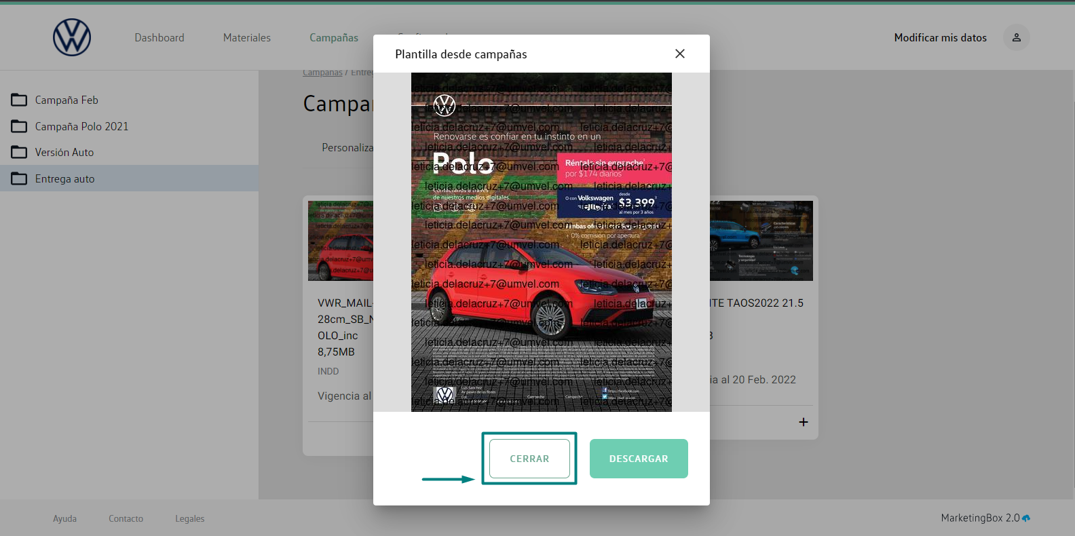Open the Ayuda footer link

(x=65, y=518)
